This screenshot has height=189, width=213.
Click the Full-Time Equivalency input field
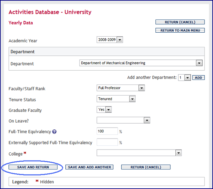pyautogui.click(x=107, y=131)
